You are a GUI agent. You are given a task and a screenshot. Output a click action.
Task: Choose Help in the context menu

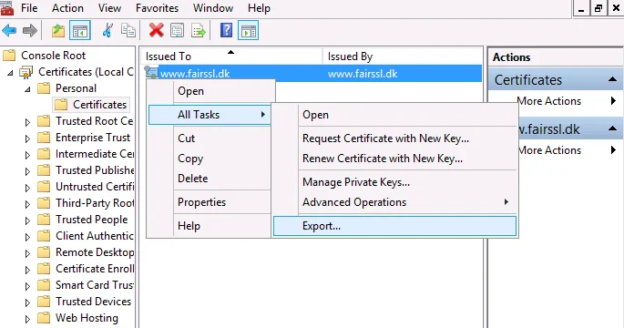click(210, 226)
